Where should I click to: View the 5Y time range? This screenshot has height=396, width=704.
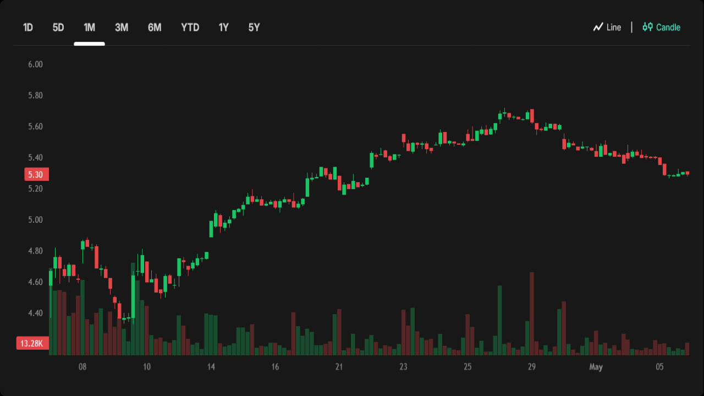coord(254,28)
